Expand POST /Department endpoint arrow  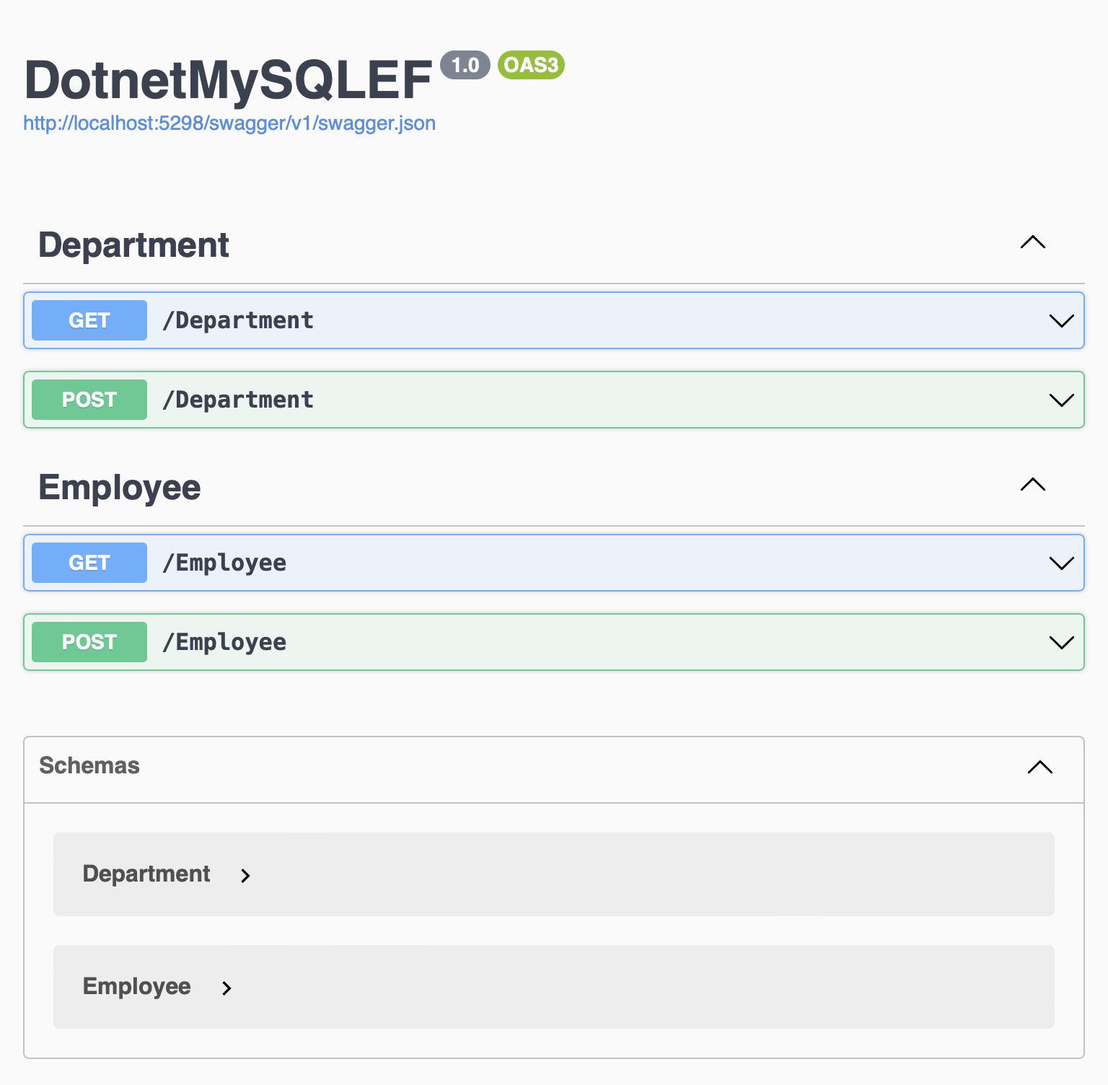coord(1061,400)
